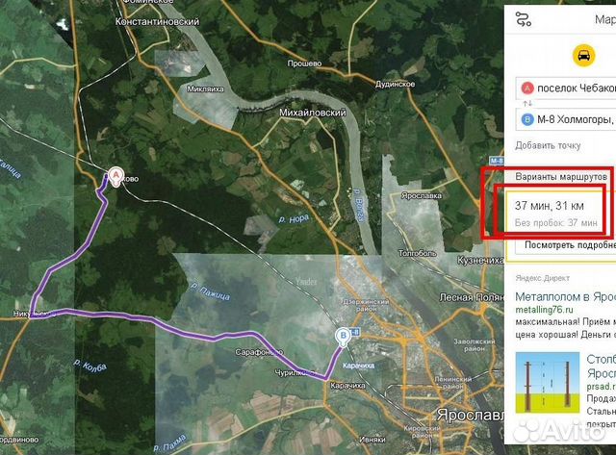The width and height of the screenshot is (616, 455).
Task: Select the yellow car transport mode
Action: click(x=583, y=56)
